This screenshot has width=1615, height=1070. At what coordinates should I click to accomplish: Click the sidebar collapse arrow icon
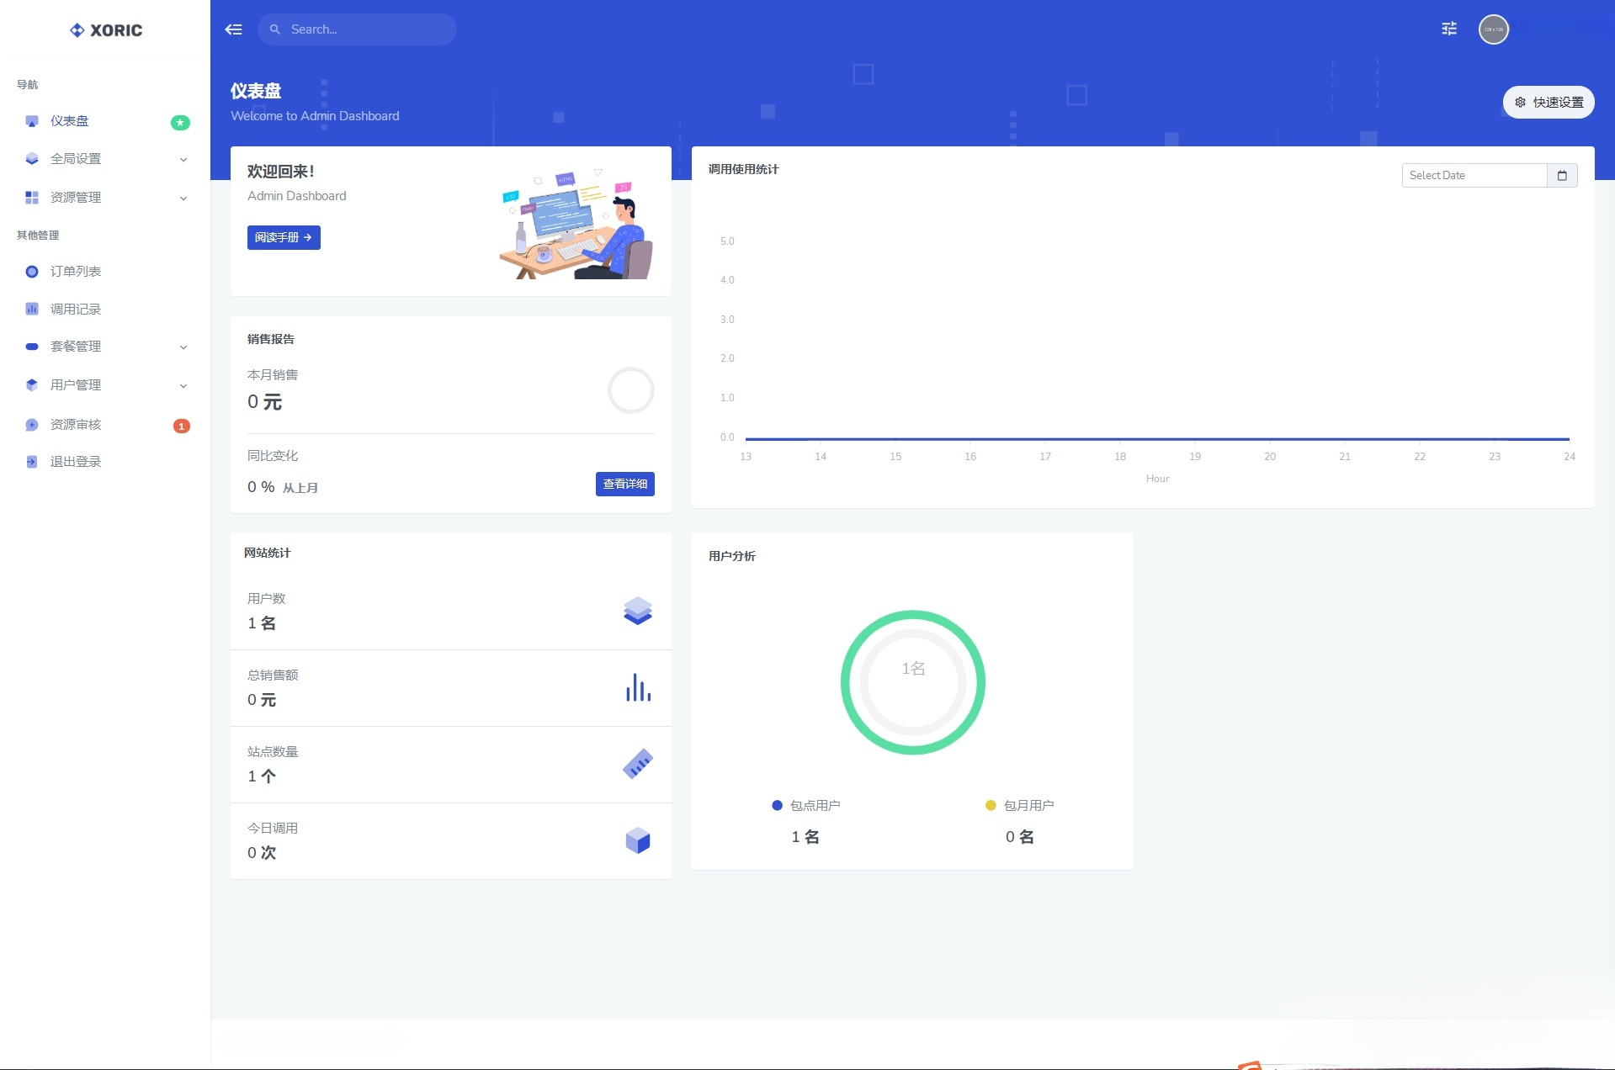pos(233,29)
